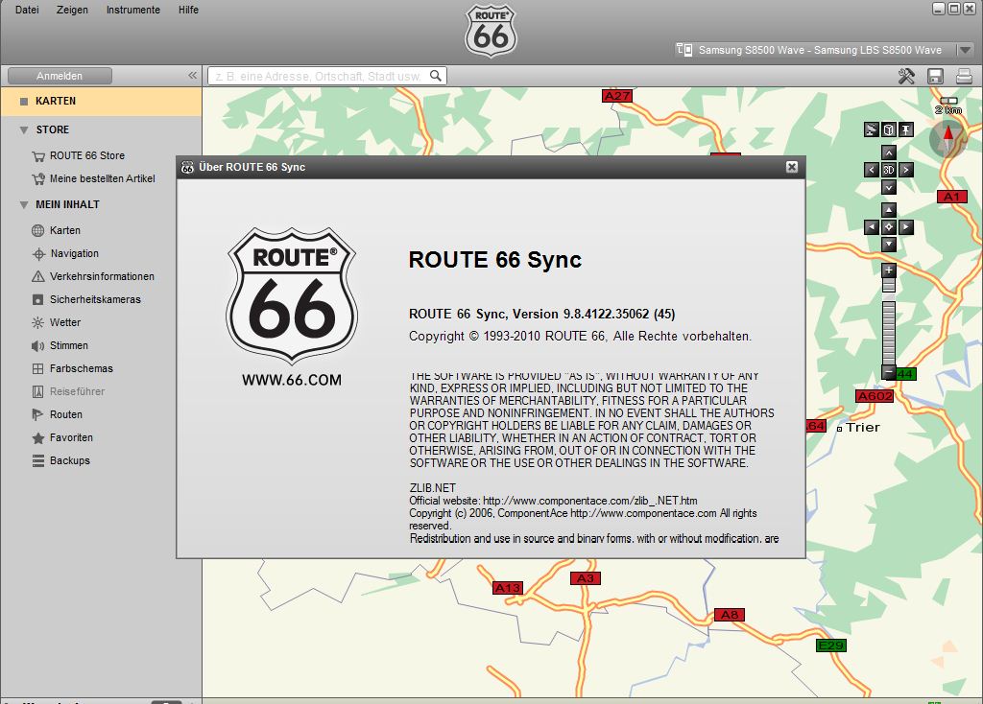Click the ROUTE 66 logo in the header
This screenshot has height=704, width=983.
click(x=491, y=31)
